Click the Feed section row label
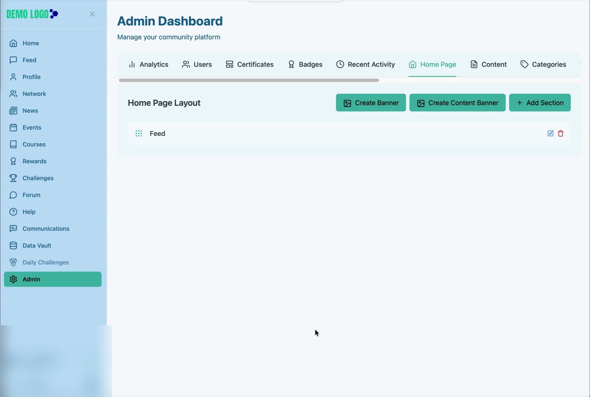Viewport: 590px width, 397px height. [157, 134]
